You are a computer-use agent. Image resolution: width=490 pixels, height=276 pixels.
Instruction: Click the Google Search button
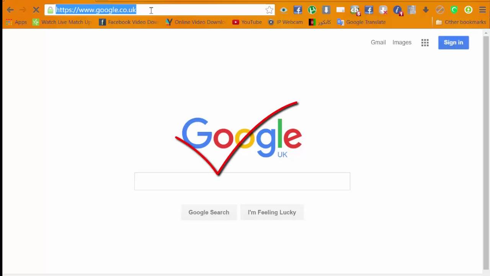click(x=209, y=212)
